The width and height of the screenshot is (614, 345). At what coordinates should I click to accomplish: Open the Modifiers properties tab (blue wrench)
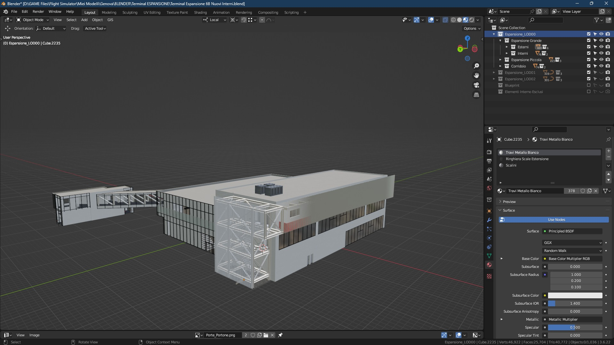point(489,220)
